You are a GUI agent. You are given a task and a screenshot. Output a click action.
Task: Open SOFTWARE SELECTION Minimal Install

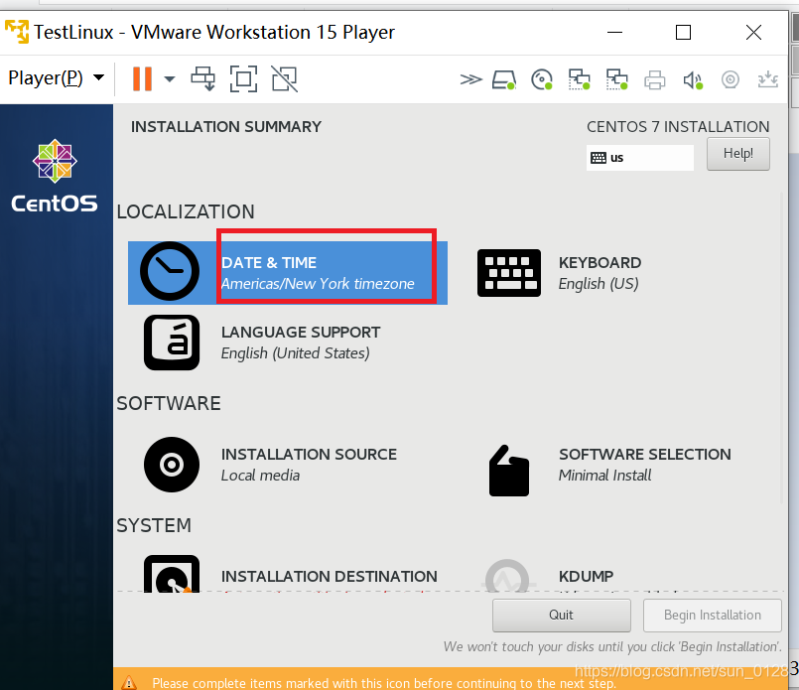click(644, 465)
